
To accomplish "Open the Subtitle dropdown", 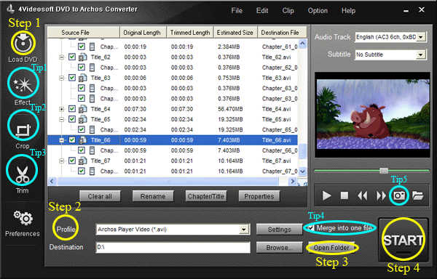I will [x=421, y=54].
